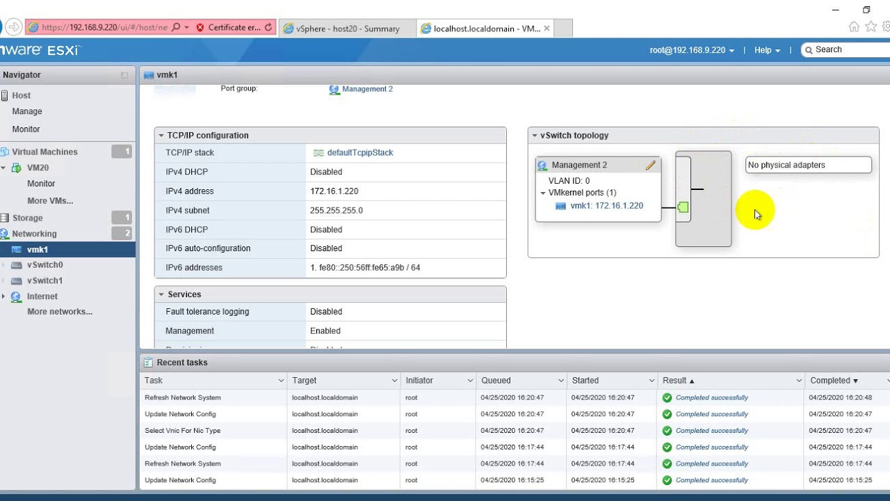Click the vSwitch1 switch icon

tap(17, 281)
